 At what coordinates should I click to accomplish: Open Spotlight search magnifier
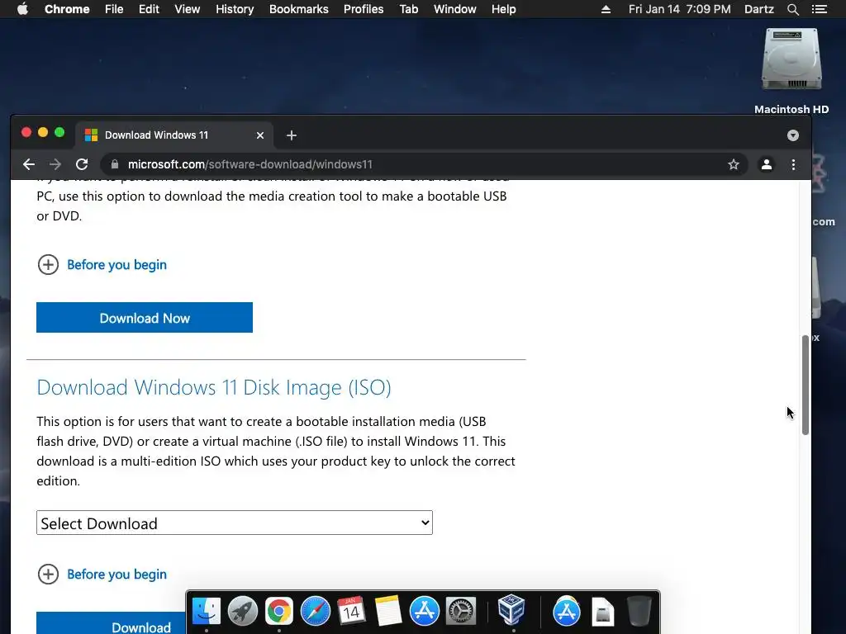tap(792, 9)
